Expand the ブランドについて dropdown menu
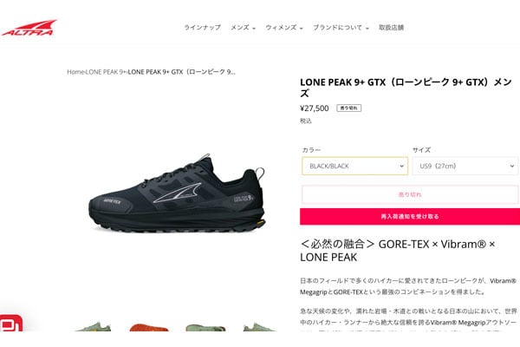 (341, 28)
